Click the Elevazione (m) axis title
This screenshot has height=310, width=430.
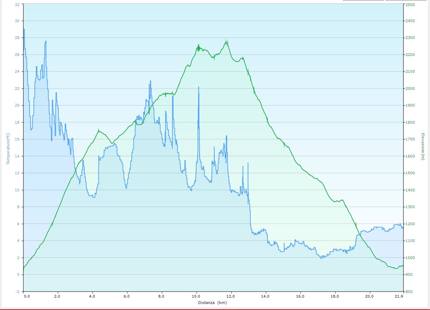tap(423, 146)
